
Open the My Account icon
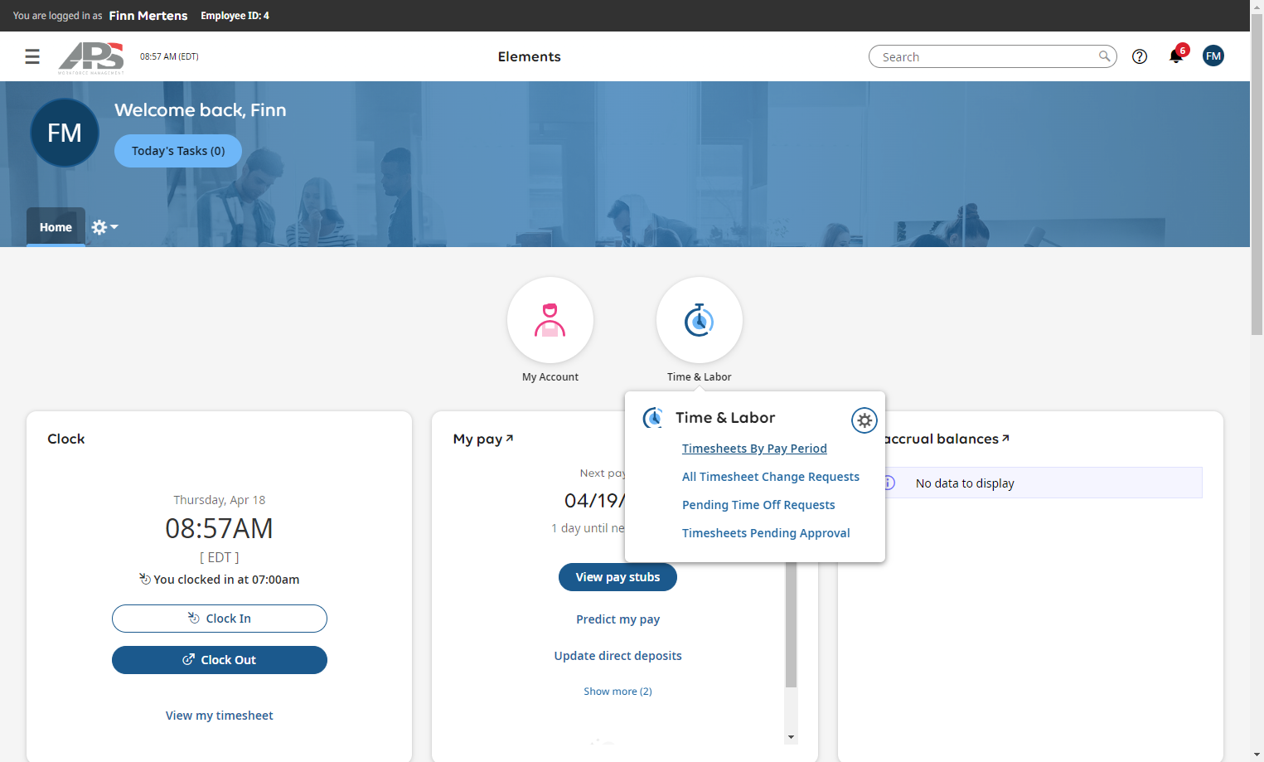pyautogui.click(x=550, y=320)
